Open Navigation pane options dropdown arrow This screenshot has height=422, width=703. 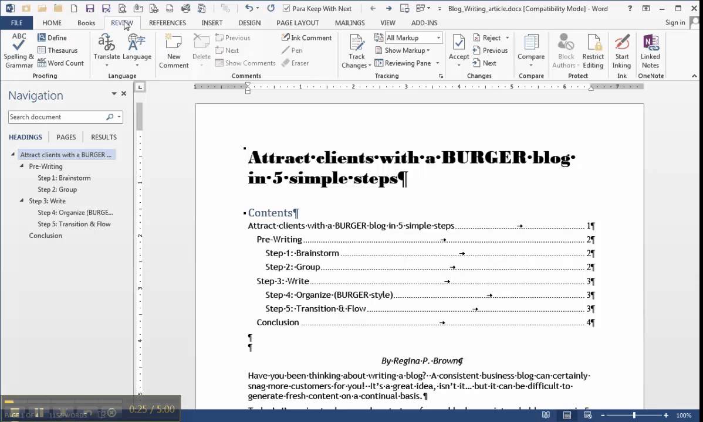pos(114,94)
